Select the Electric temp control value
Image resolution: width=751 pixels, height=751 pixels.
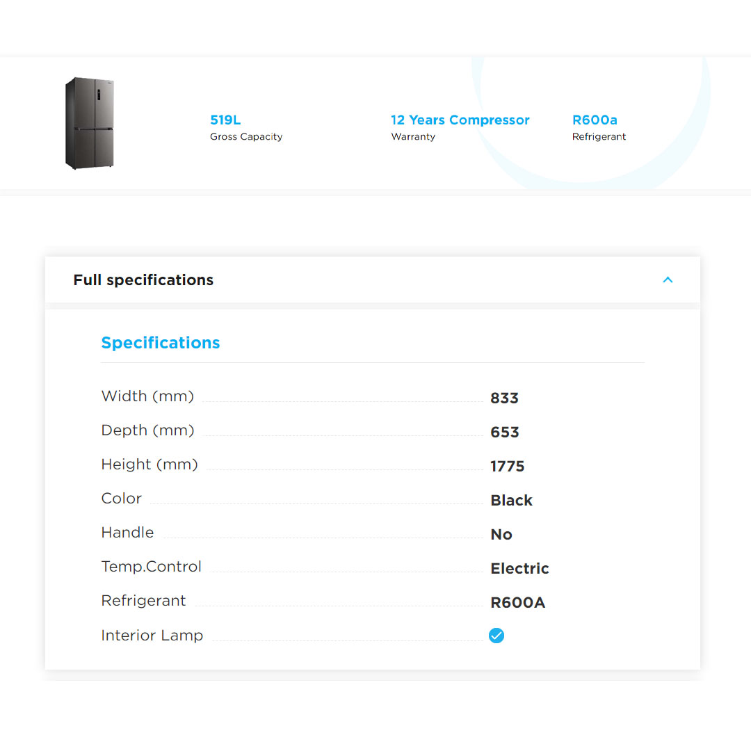tap(519, 569)
